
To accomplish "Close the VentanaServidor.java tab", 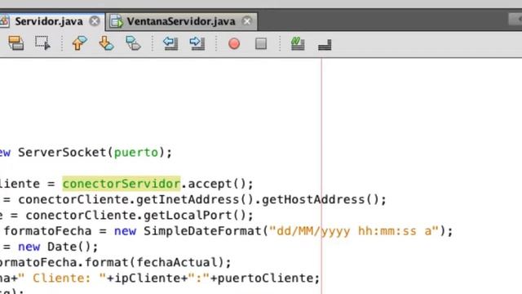I will click(247, 21).
